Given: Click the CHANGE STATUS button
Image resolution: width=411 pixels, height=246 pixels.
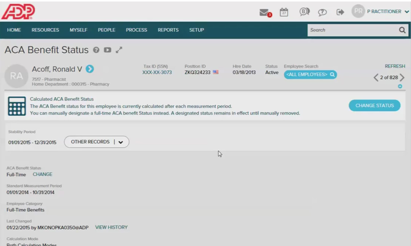Looking at the screenshot, I should click(x=374, y=105).
